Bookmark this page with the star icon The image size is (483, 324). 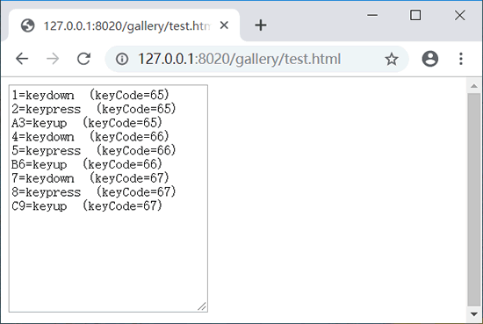pos(392,59)
